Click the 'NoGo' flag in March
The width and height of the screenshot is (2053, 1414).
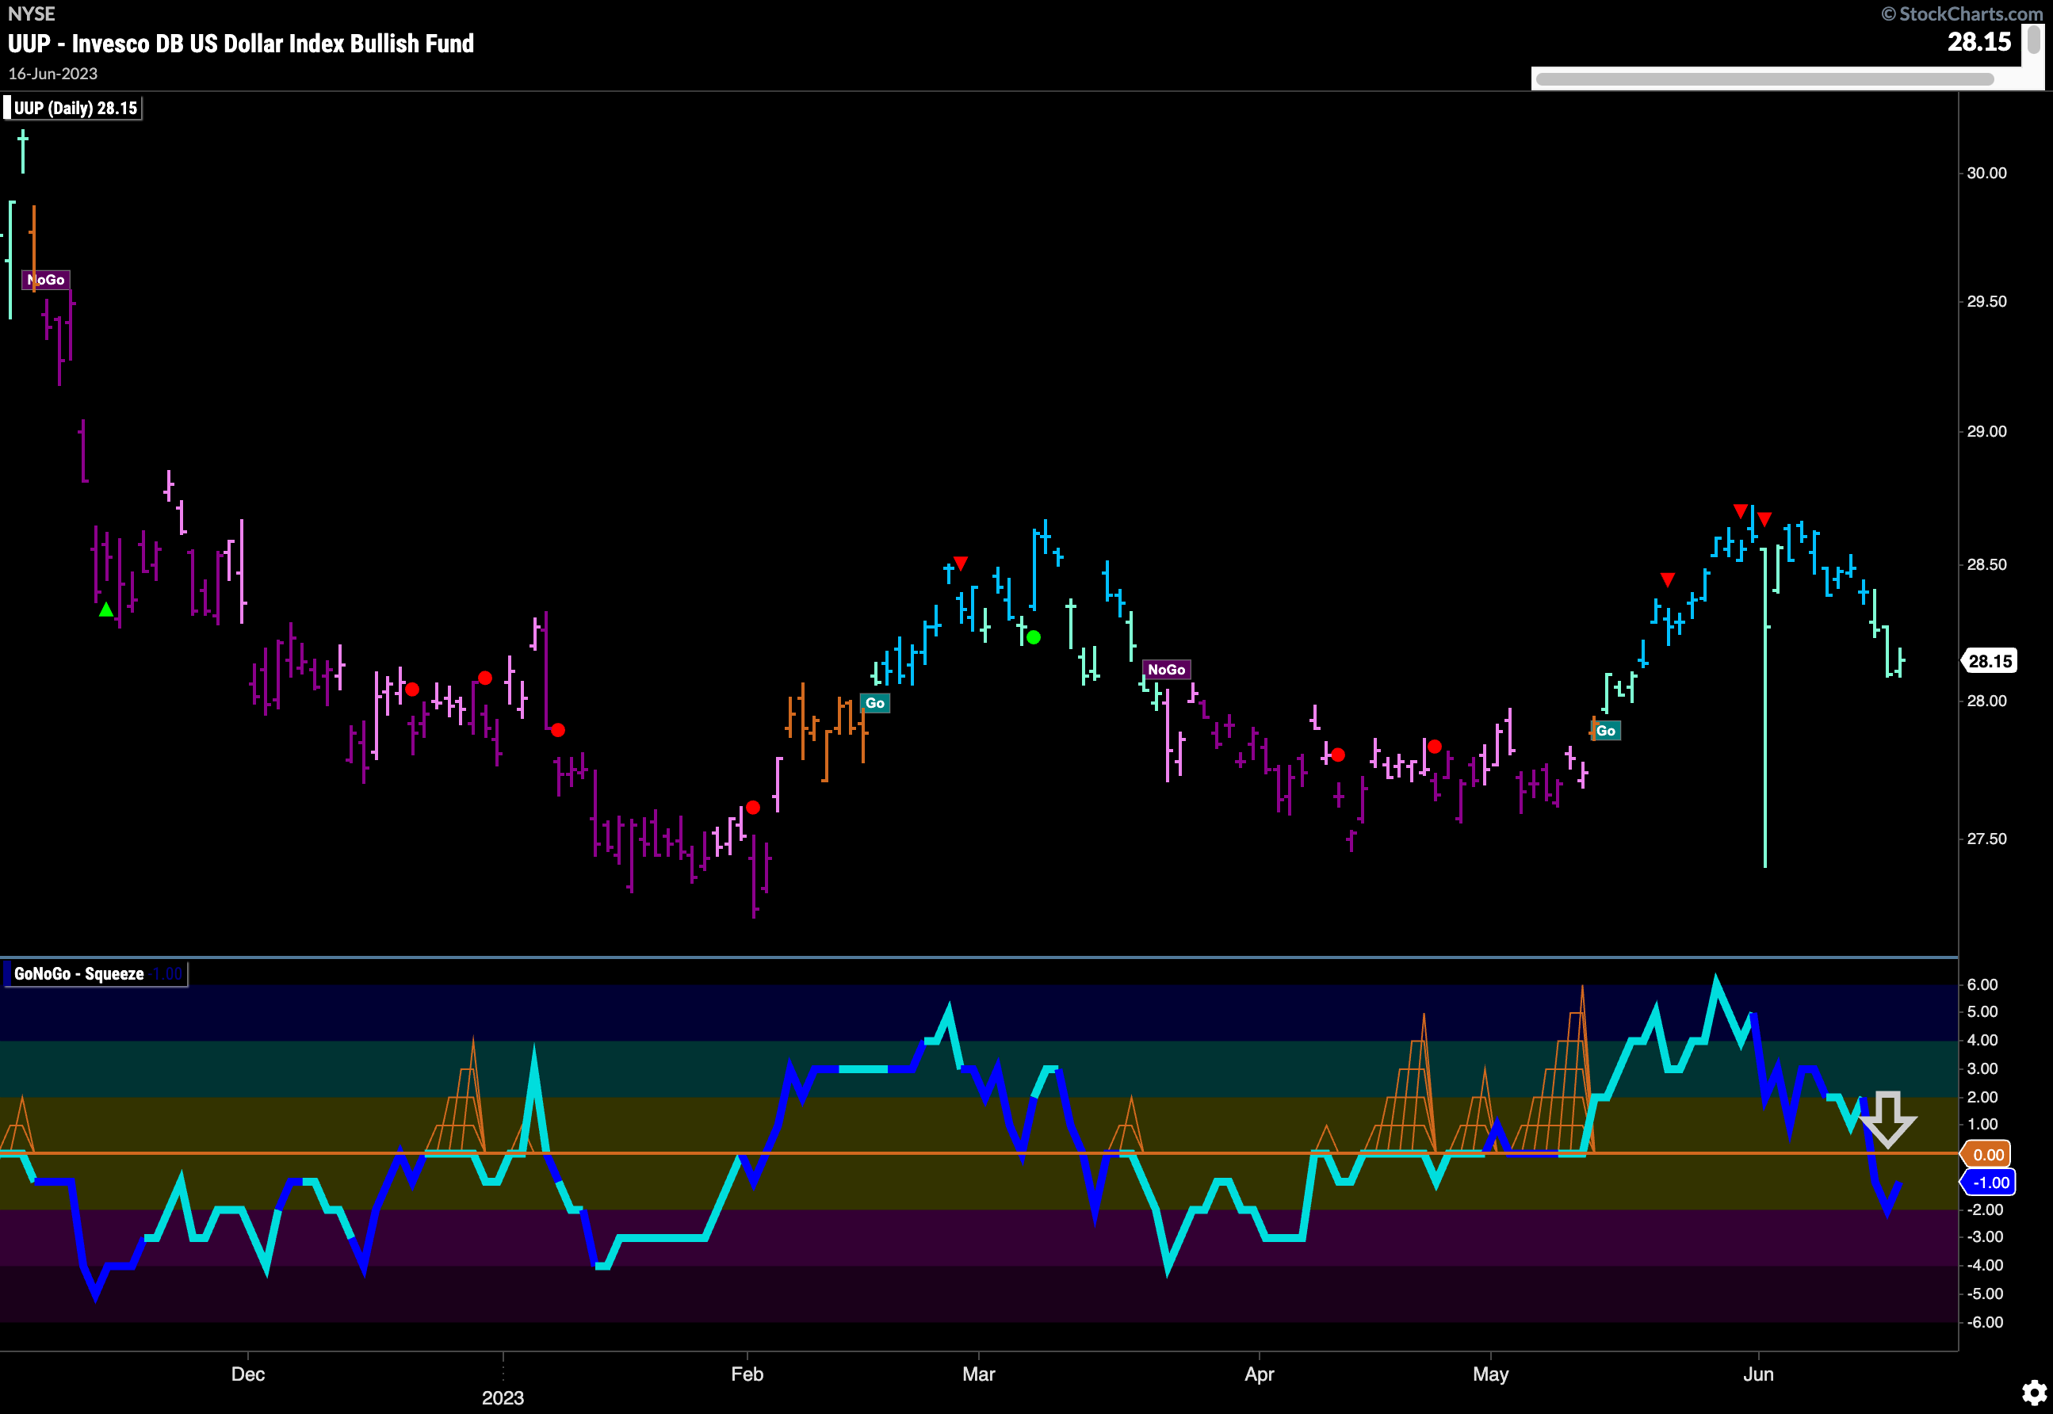pos(1166,670)
